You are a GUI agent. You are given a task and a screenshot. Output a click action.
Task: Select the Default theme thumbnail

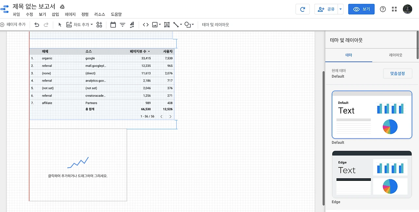point(372,115)
